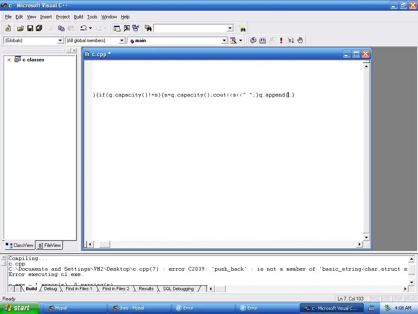Image resolution: width=418 pixels, height=314 pixels.
Task: Close the output pane with X
Action: pos(3,258)
